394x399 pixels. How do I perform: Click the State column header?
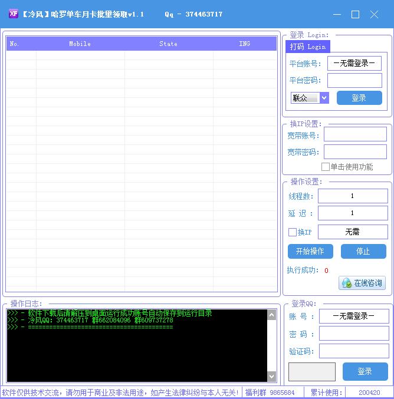click(x=169, y=44)
